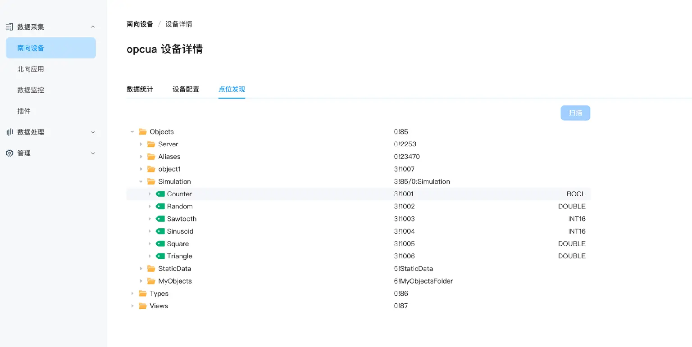Screen dimensions: 692x347
Task: Click the 数据处理 bar-chart icon
Action: pos(9,132)
